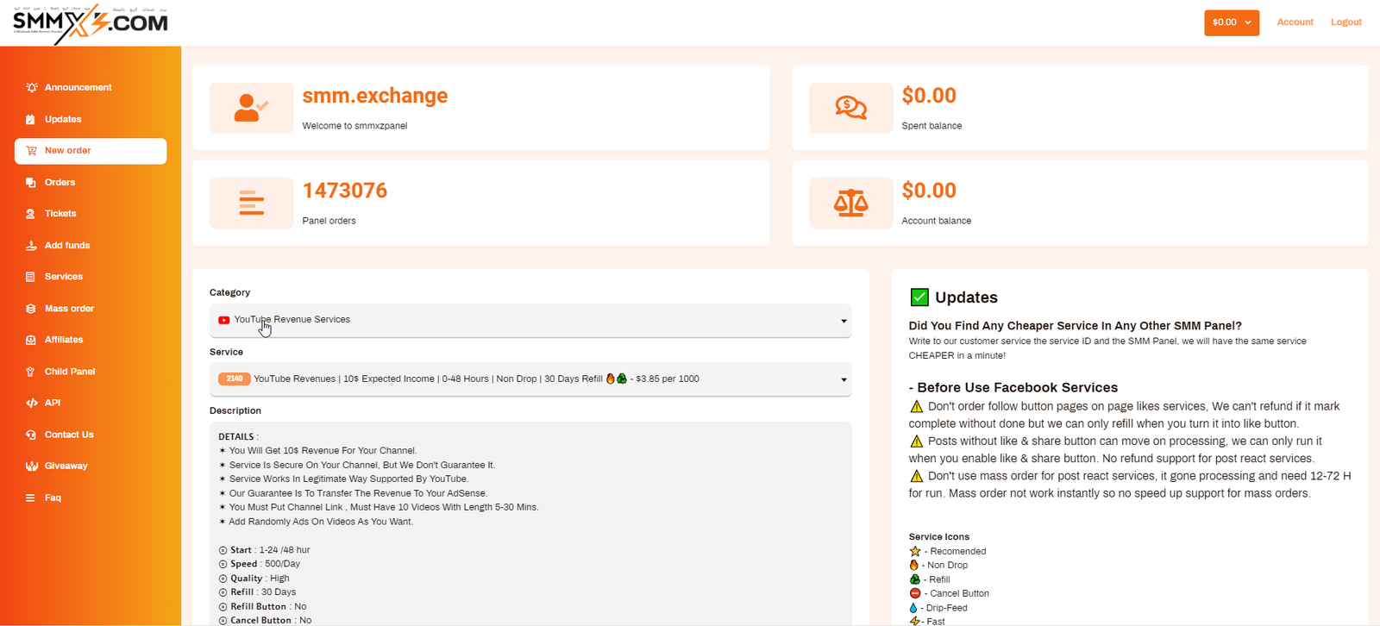Click the Panel orders lines icon
Viewport: 1380px width, 626px height.
(251, 203)
